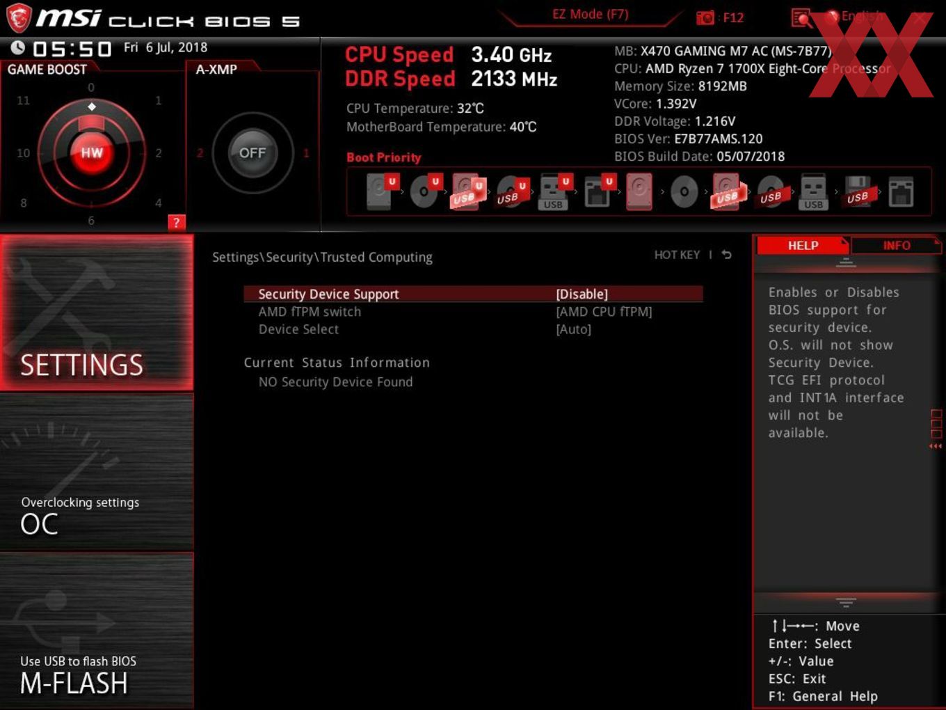Click the Boot Priority label

pyautogui.click(x=384, y=157)
